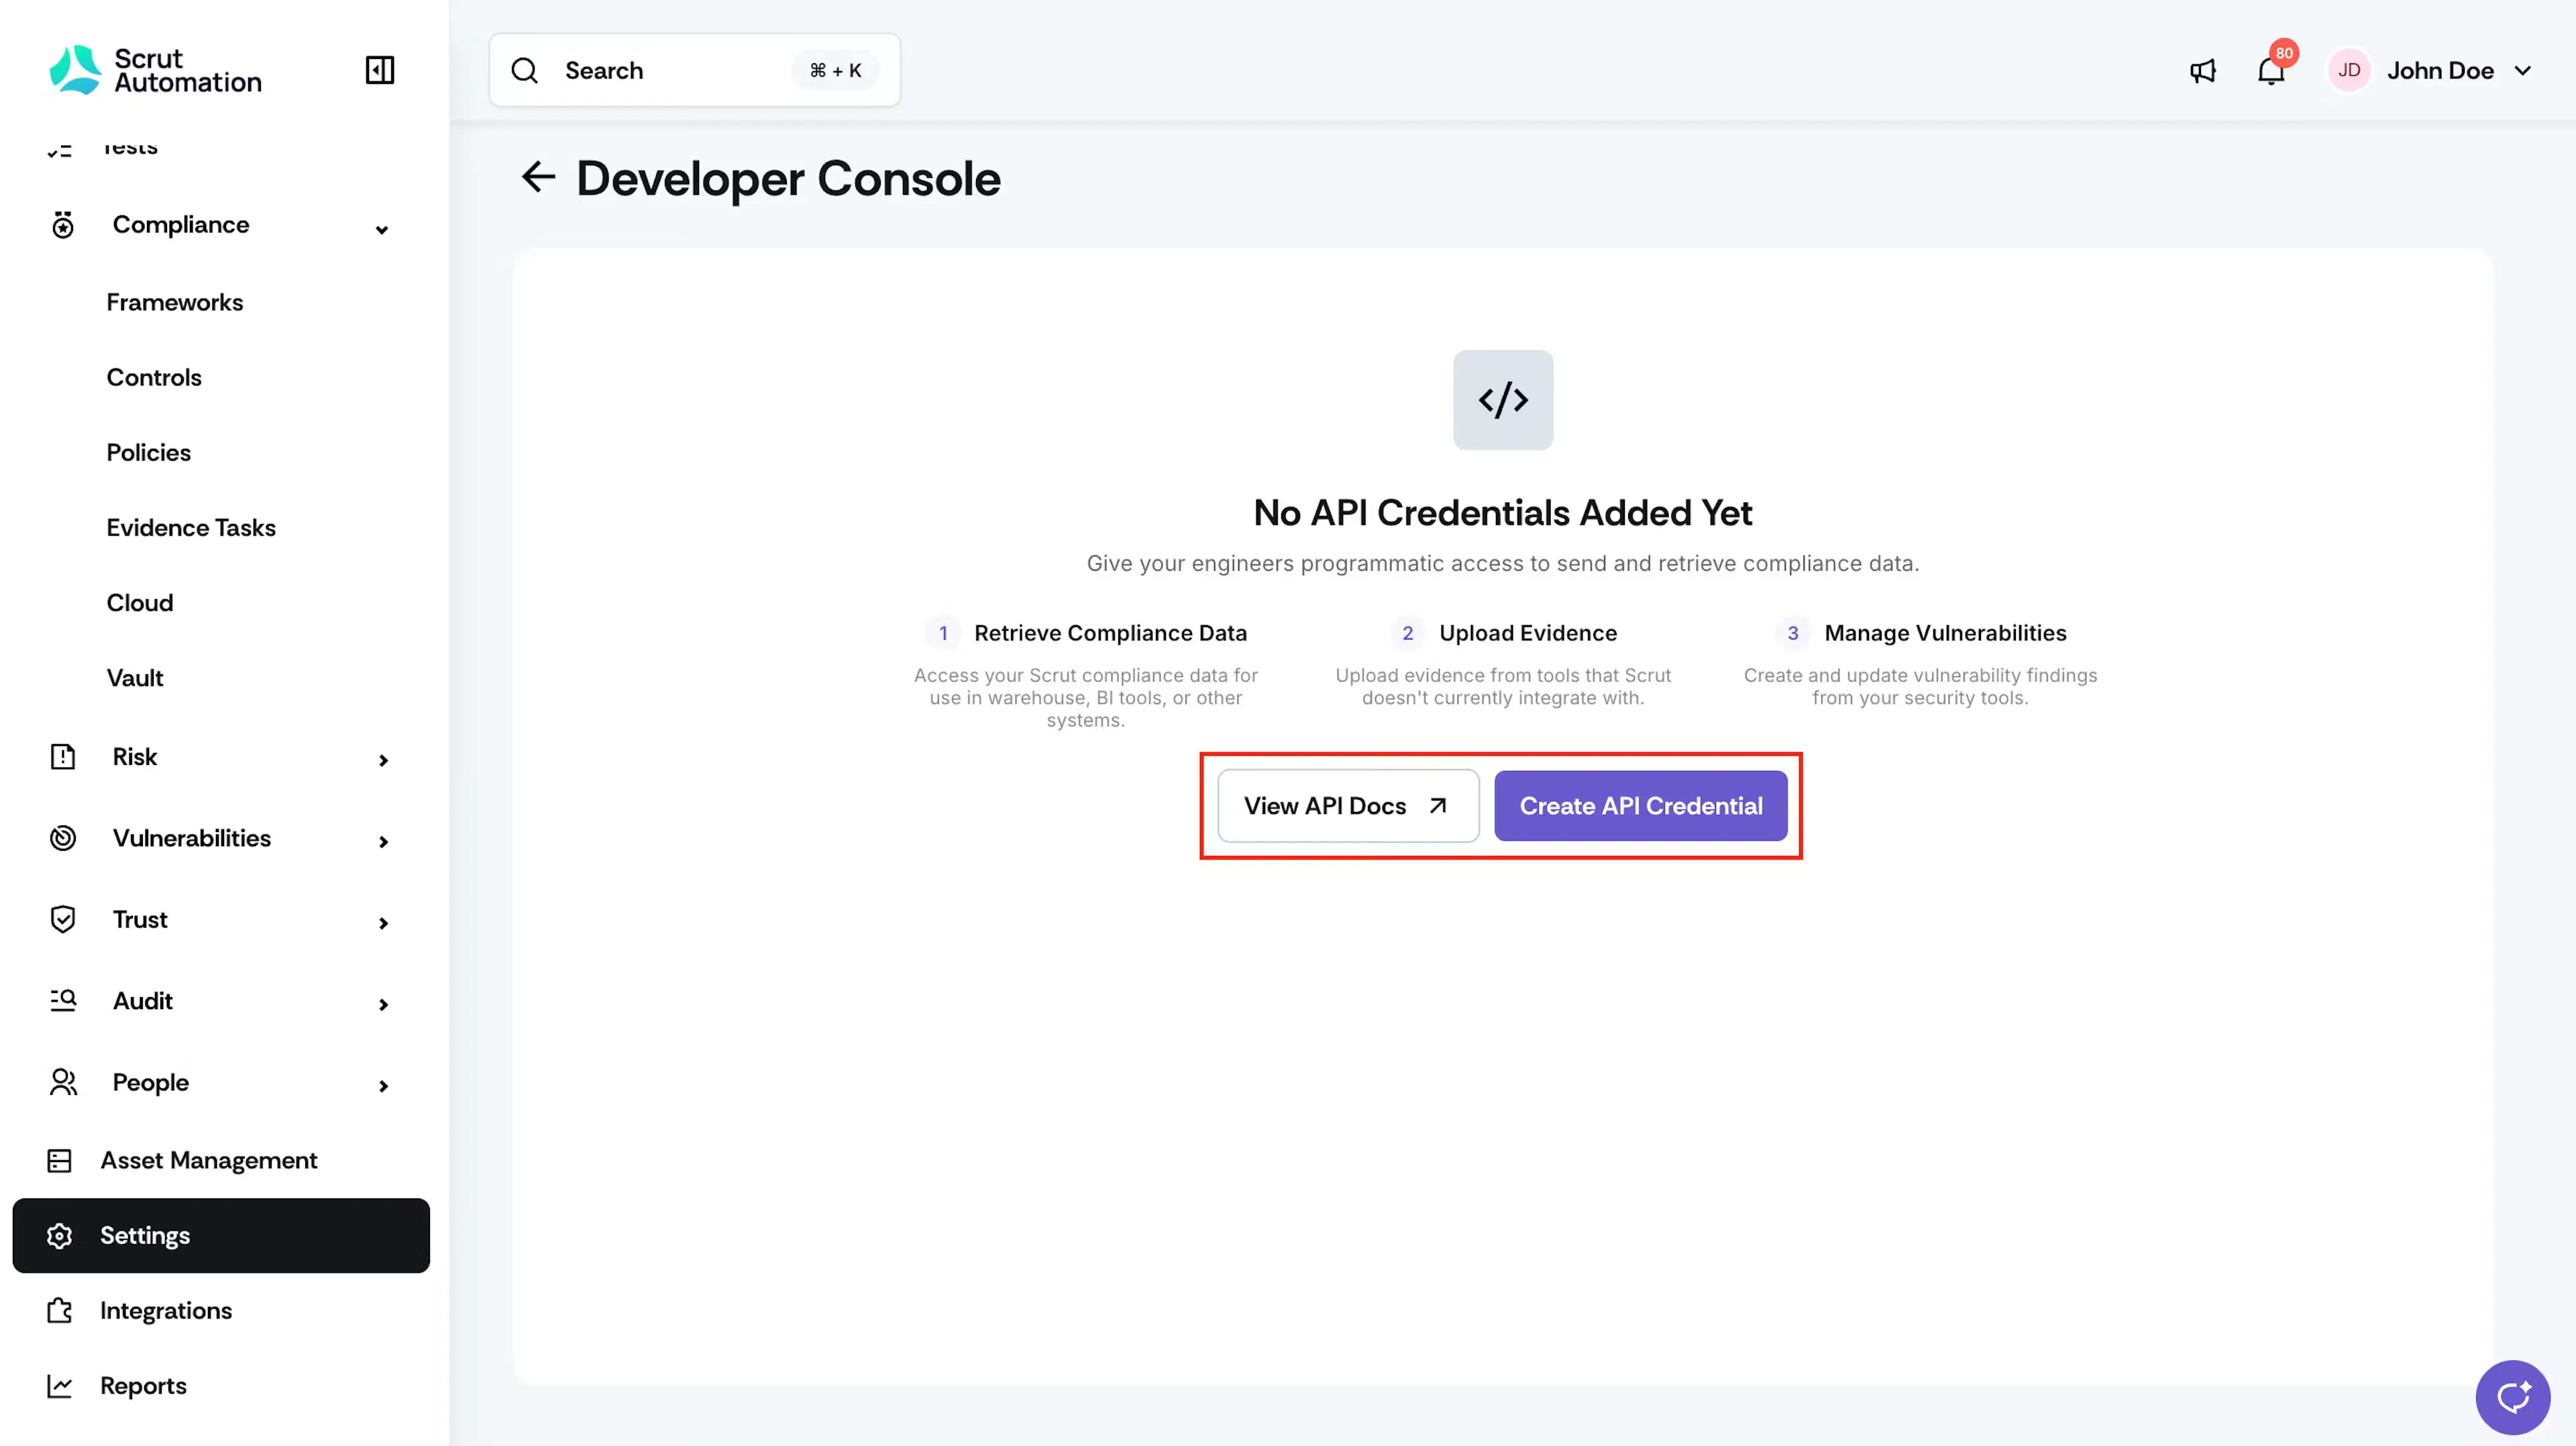Expand the Risk menu chevron

[x=383, y=761]
